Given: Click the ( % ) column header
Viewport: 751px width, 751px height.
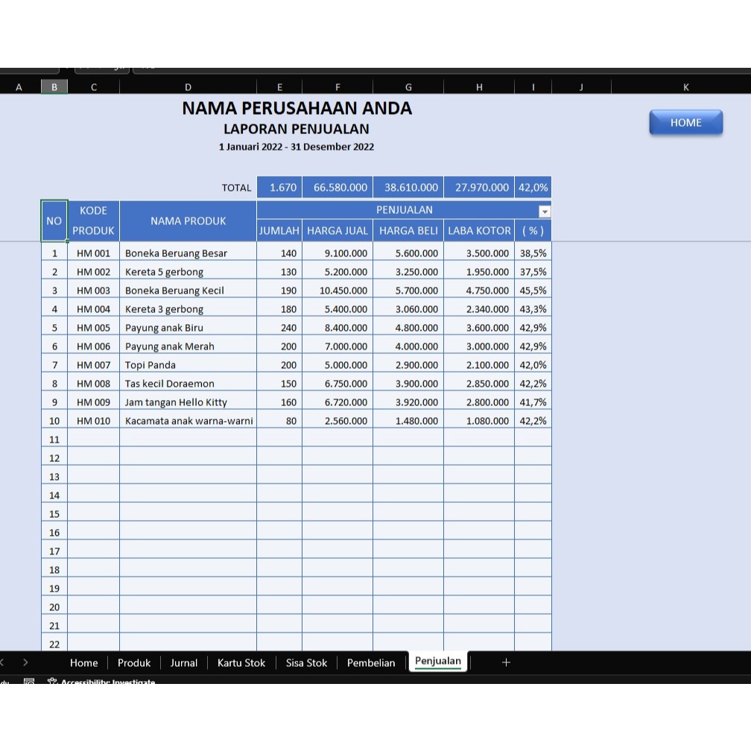Looking at the screenshot, I should coord(533,231).
